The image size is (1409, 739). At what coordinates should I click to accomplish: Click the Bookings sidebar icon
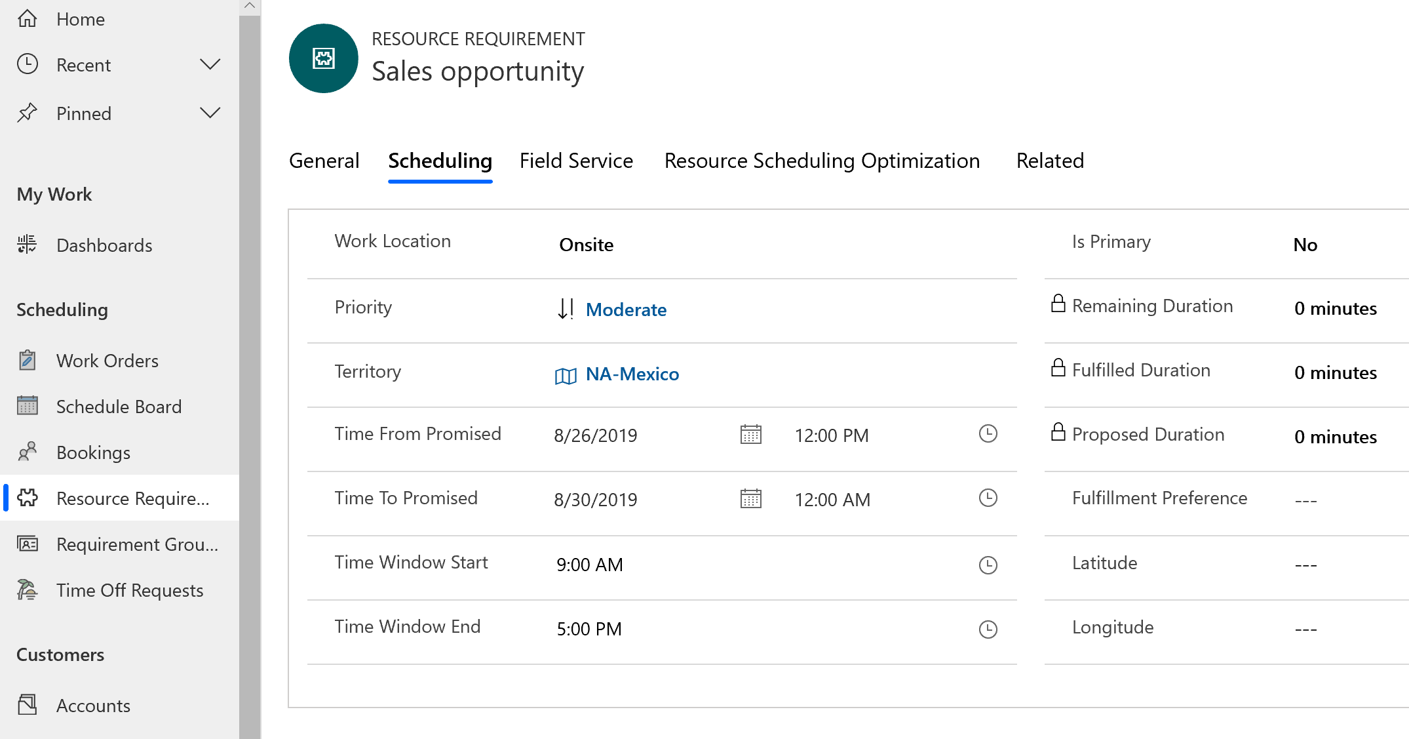point(28,453)
